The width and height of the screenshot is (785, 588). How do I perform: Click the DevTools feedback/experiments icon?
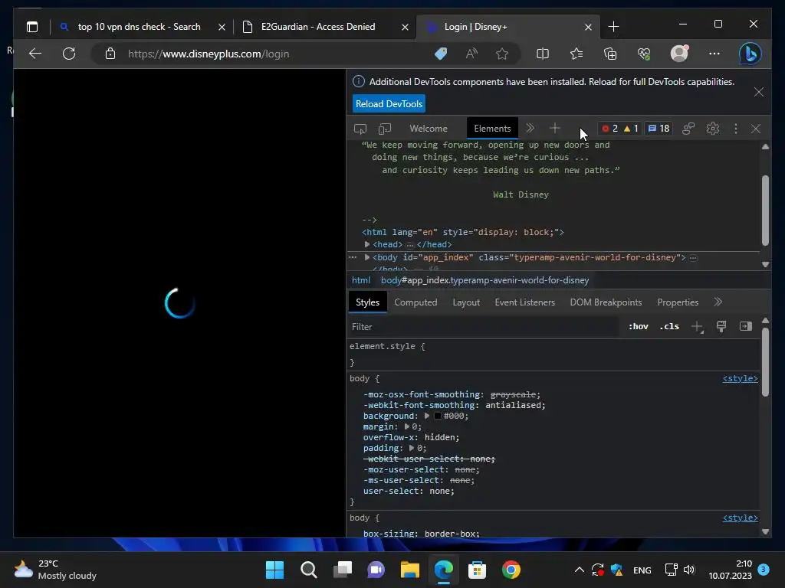click(688, 129)
